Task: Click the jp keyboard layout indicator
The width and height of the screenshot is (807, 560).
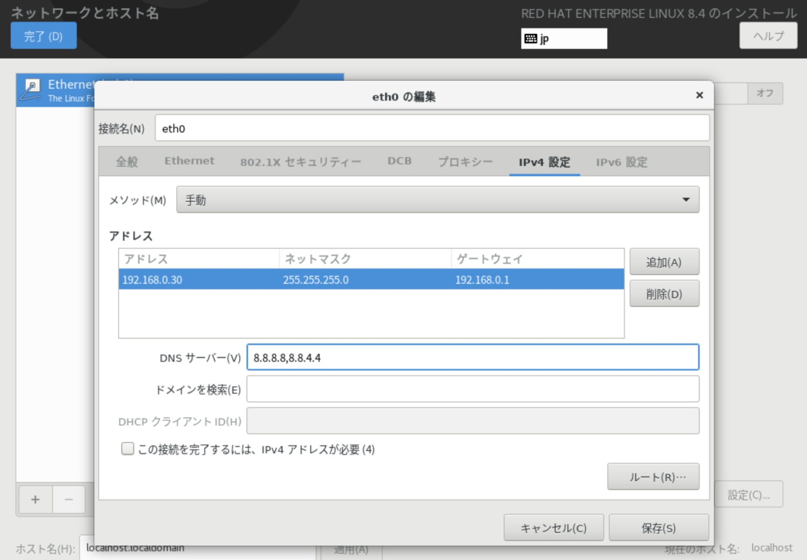Action: tap(563, 37)
